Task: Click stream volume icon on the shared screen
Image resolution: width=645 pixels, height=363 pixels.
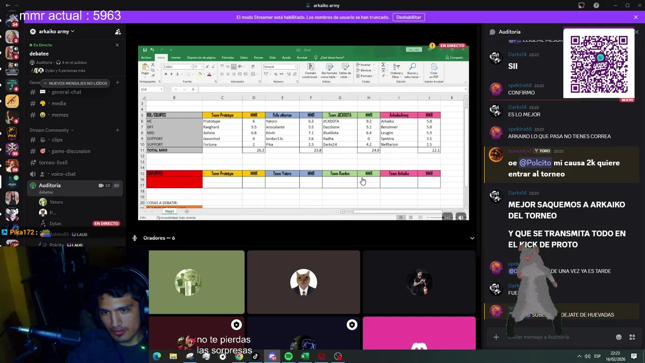Action: (461, 217)
